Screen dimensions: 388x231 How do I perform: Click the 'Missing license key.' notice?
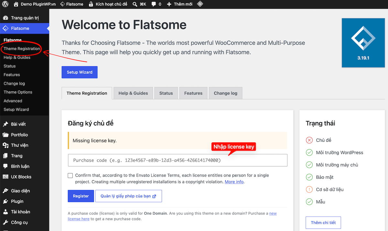178,141
